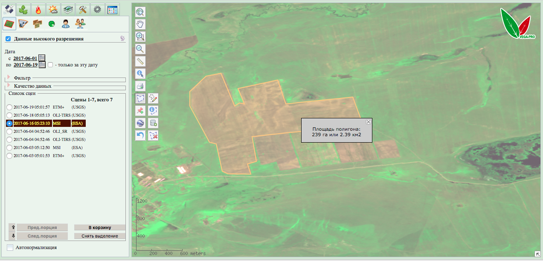Click the delete polygon tool
The width and height of the screenshot is (543, 261).
point(153,136)
